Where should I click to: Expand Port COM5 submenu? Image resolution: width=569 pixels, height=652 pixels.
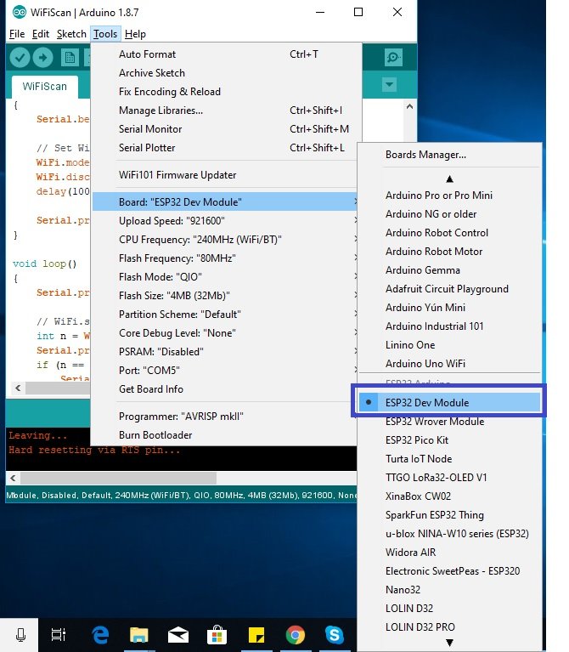(x=224, y=371)
